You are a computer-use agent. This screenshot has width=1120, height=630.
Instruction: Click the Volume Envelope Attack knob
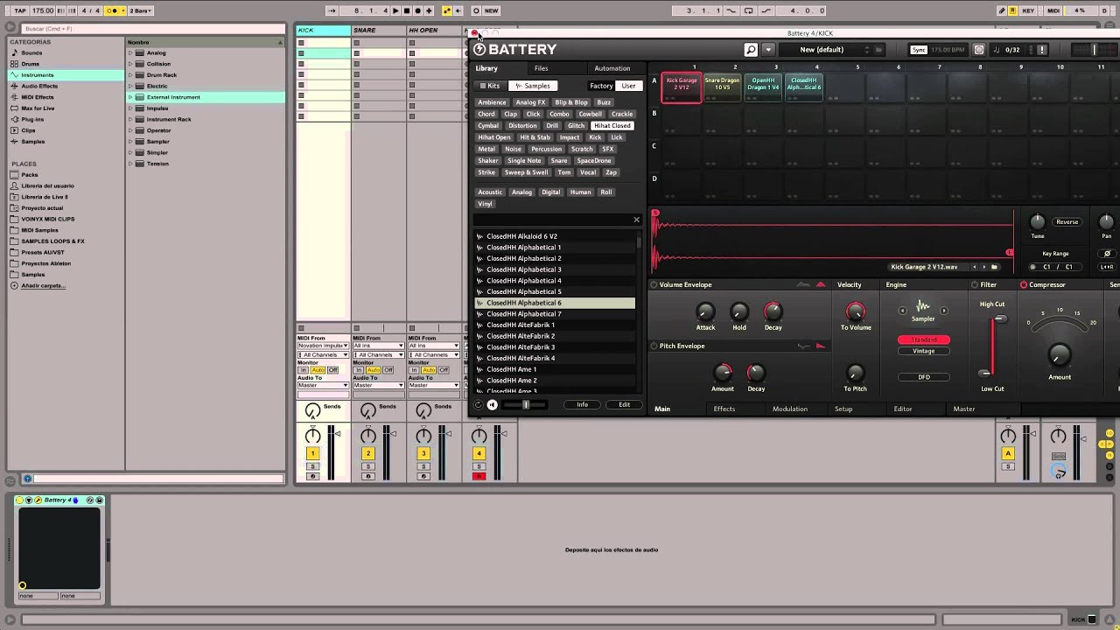point(705,311)
